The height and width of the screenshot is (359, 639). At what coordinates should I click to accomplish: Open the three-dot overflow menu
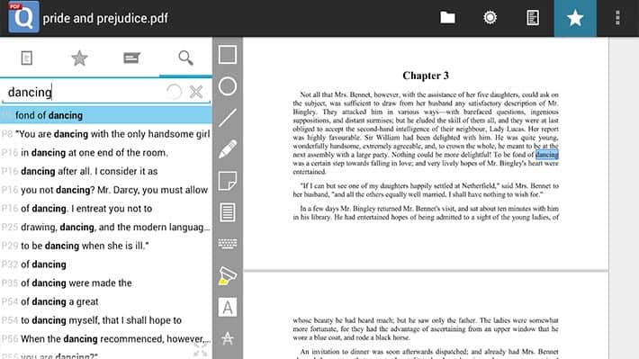click(x=617, y=18)
